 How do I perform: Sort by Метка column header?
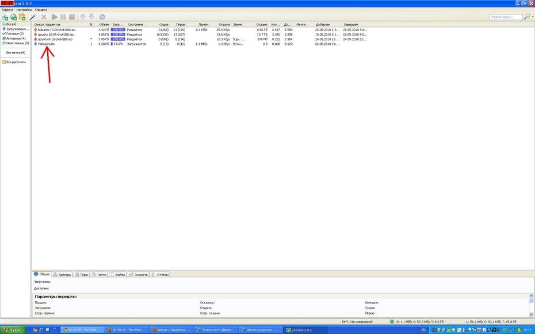pos(304,25)
